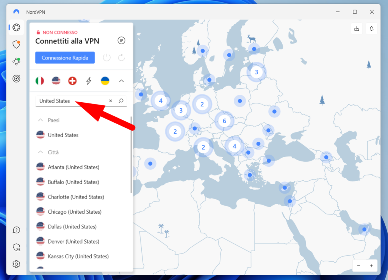Screen dimensions: 388x280
Task: Select United States under Paesi
Action: point(82,135)
